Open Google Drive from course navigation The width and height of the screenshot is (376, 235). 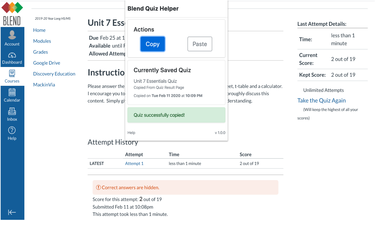point(46,63)
